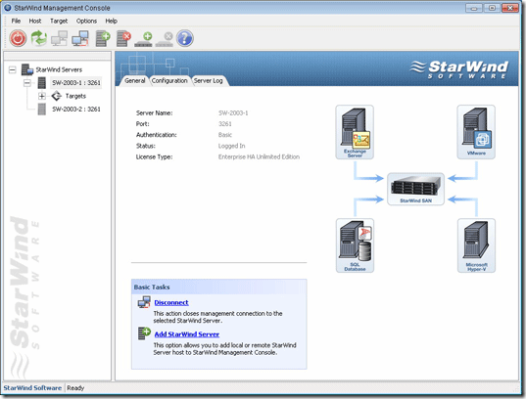Open the Options menu
526x399 pixels.
[x=86, y=21]
